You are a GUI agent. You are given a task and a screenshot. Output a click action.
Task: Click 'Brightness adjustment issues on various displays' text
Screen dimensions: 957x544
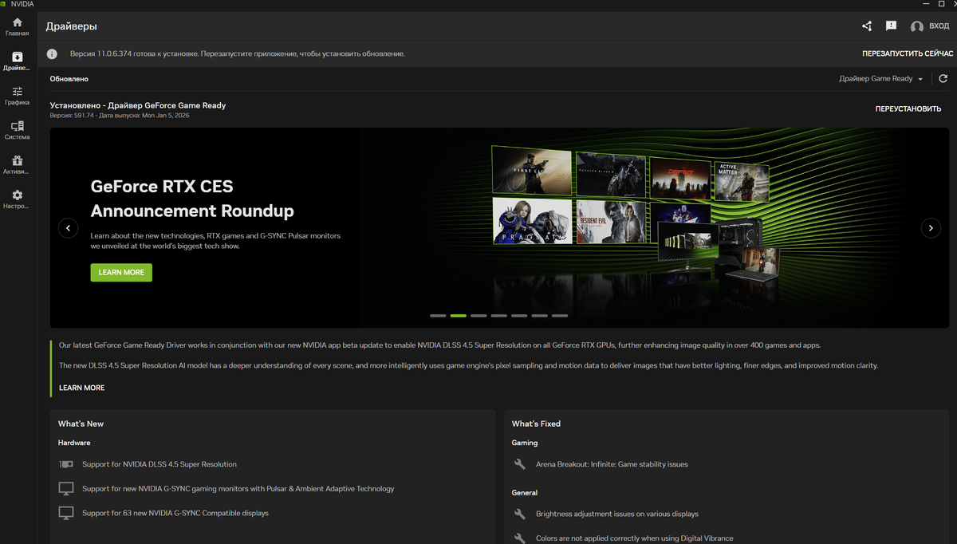617,514
